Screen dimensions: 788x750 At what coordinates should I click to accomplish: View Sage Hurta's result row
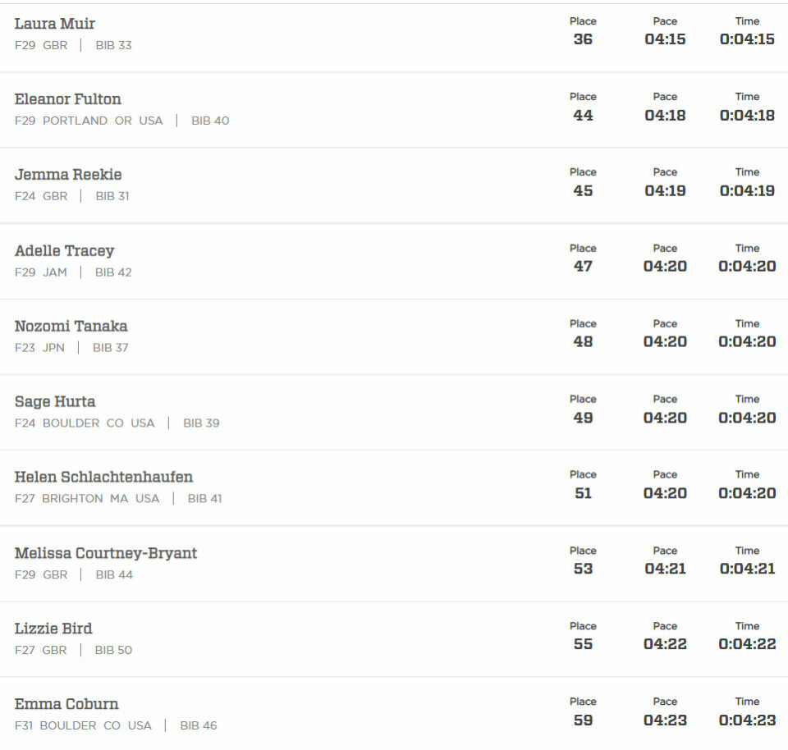point(394,412)
